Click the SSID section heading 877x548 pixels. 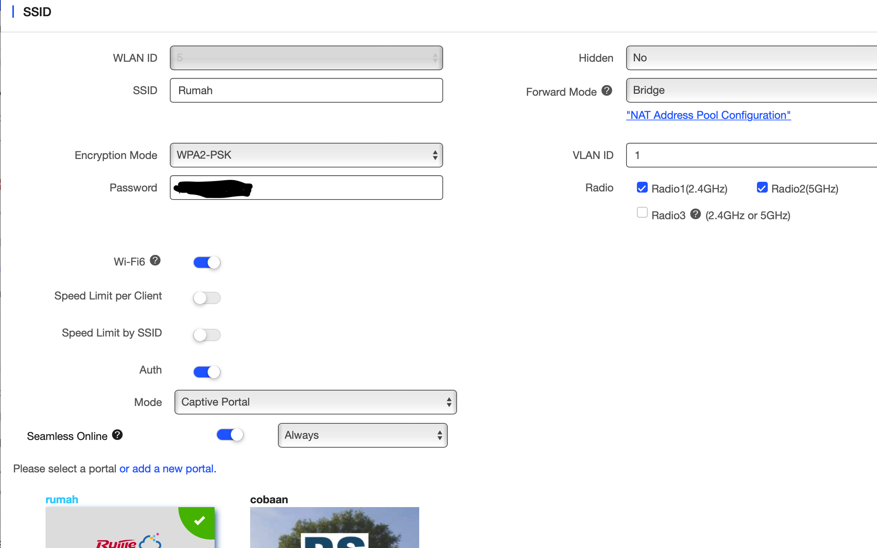(37, 12)
